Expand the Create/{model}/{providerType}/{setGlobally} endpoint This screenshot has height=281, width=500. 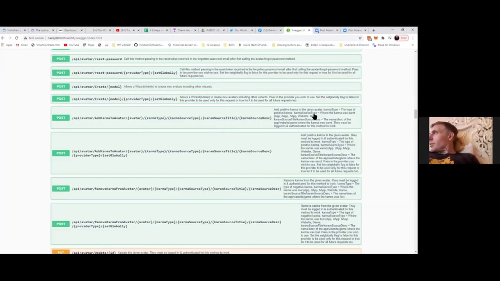tap(206, 99)
